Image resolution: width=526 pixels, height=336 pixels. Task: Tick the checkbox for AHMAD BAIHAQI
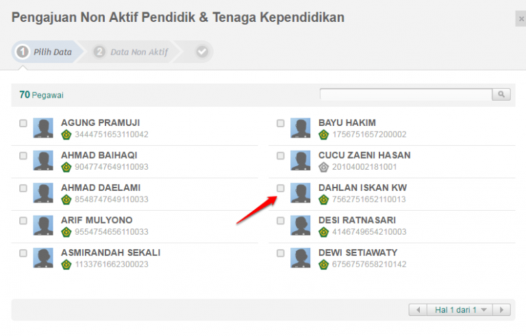pyautogui.click(x=23, y=156)
